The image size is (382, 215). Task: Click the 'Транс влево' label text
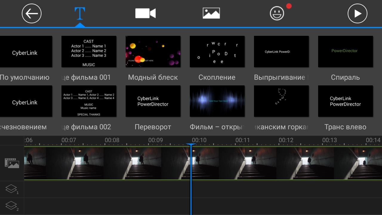click(x=345, y=127)
